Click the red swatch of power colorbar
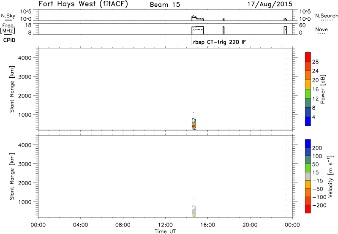Image resolution: width=338 pixels, height=234 pixels. pos(308,57)
